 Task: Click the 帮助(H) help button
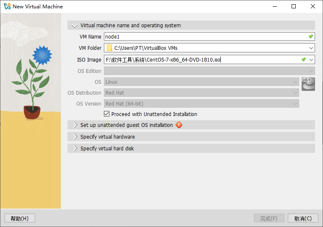(x=20, y=218)
